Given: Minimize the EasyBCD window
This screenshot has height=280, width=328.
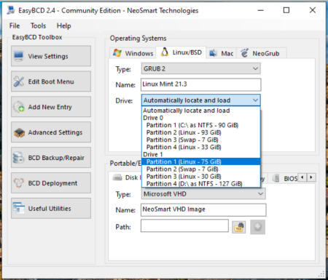Looking at the screenshot, I should 260,10.
